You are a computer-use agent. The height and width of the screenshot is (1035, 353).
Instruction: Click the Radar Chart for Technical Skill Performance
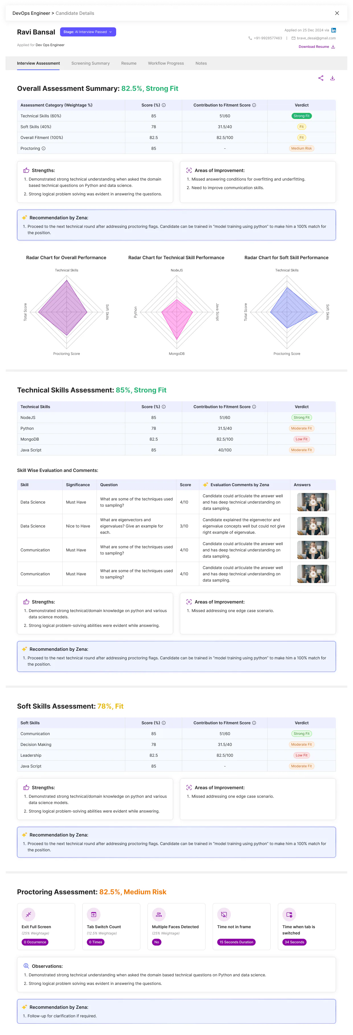(x=176, y=312)
